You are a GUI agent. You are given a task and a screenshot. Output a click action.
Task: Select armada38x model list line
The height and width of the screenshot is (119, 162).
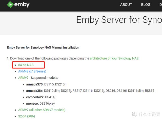pyautogui.click(x=90, y=91)
